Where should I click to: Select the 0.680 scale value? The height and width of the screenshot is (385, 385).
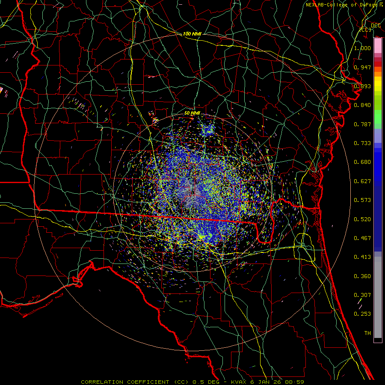pos(362,162)
